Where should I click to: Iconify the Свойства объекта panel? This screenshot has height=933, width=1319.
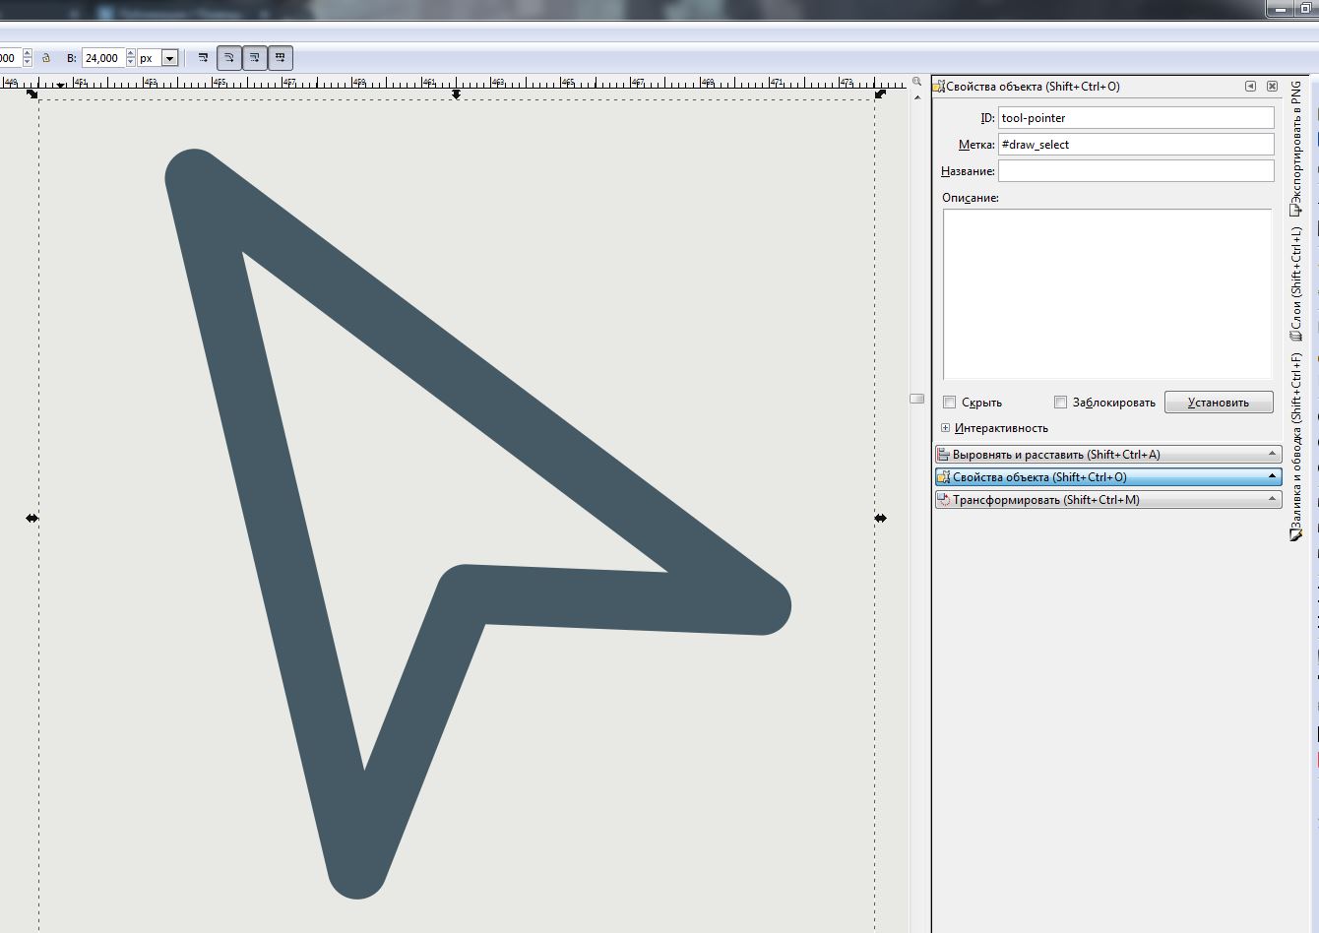(x=1250, y=87)
